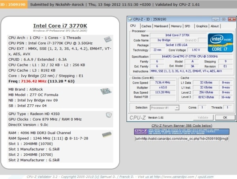Click the CPU chip icon in CPU section
237x179 pixels.
(107, 39)
